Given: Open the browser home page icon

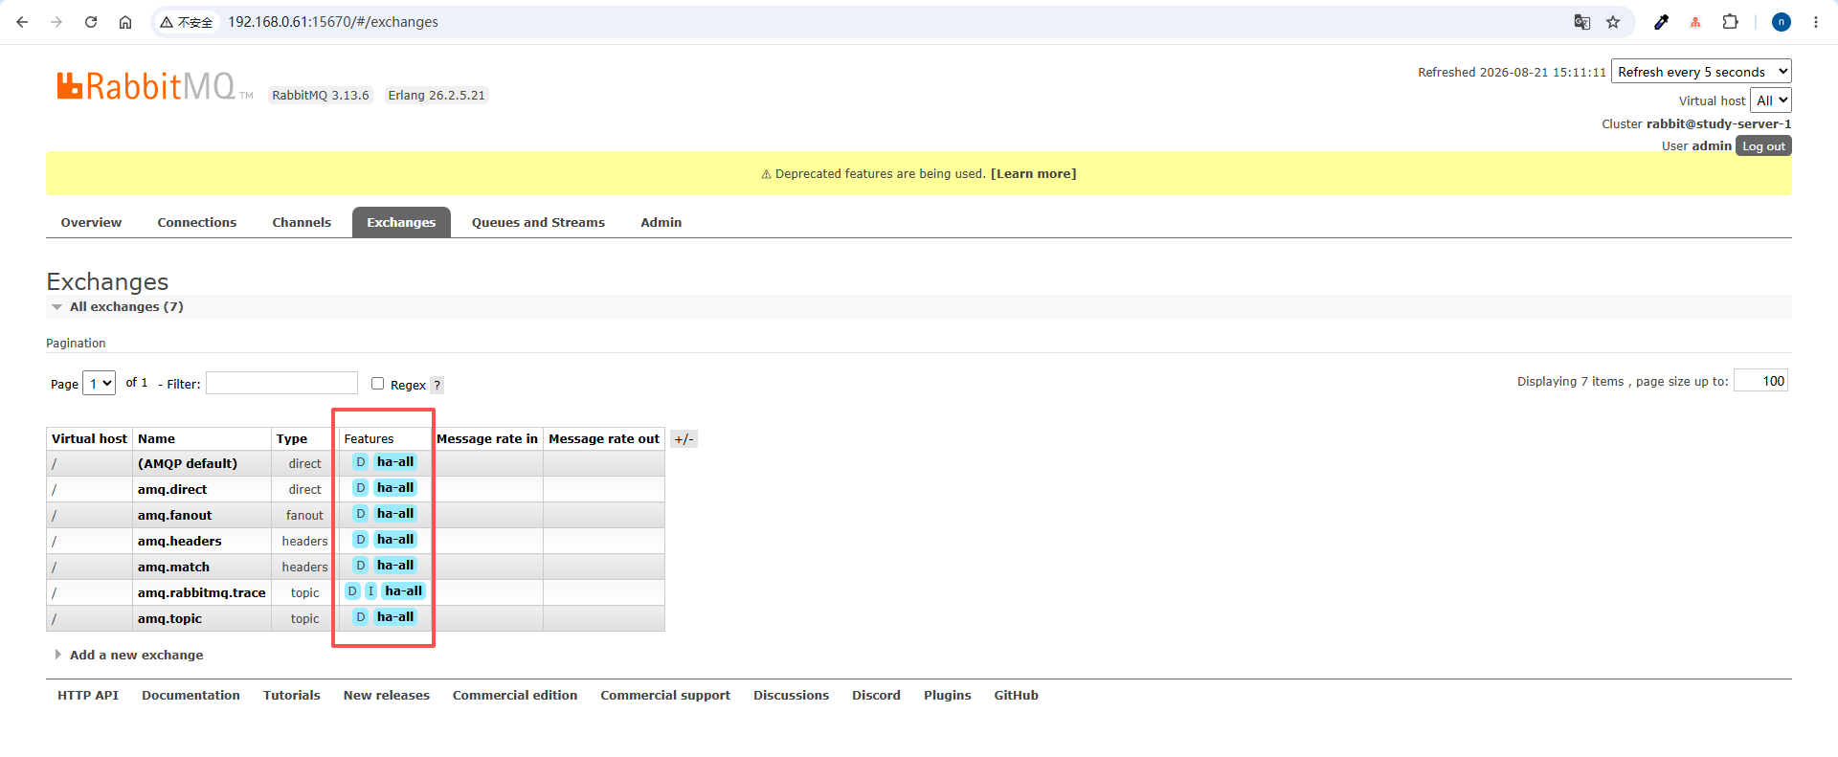Looking at the screenshot, I should tap(125, 22).
